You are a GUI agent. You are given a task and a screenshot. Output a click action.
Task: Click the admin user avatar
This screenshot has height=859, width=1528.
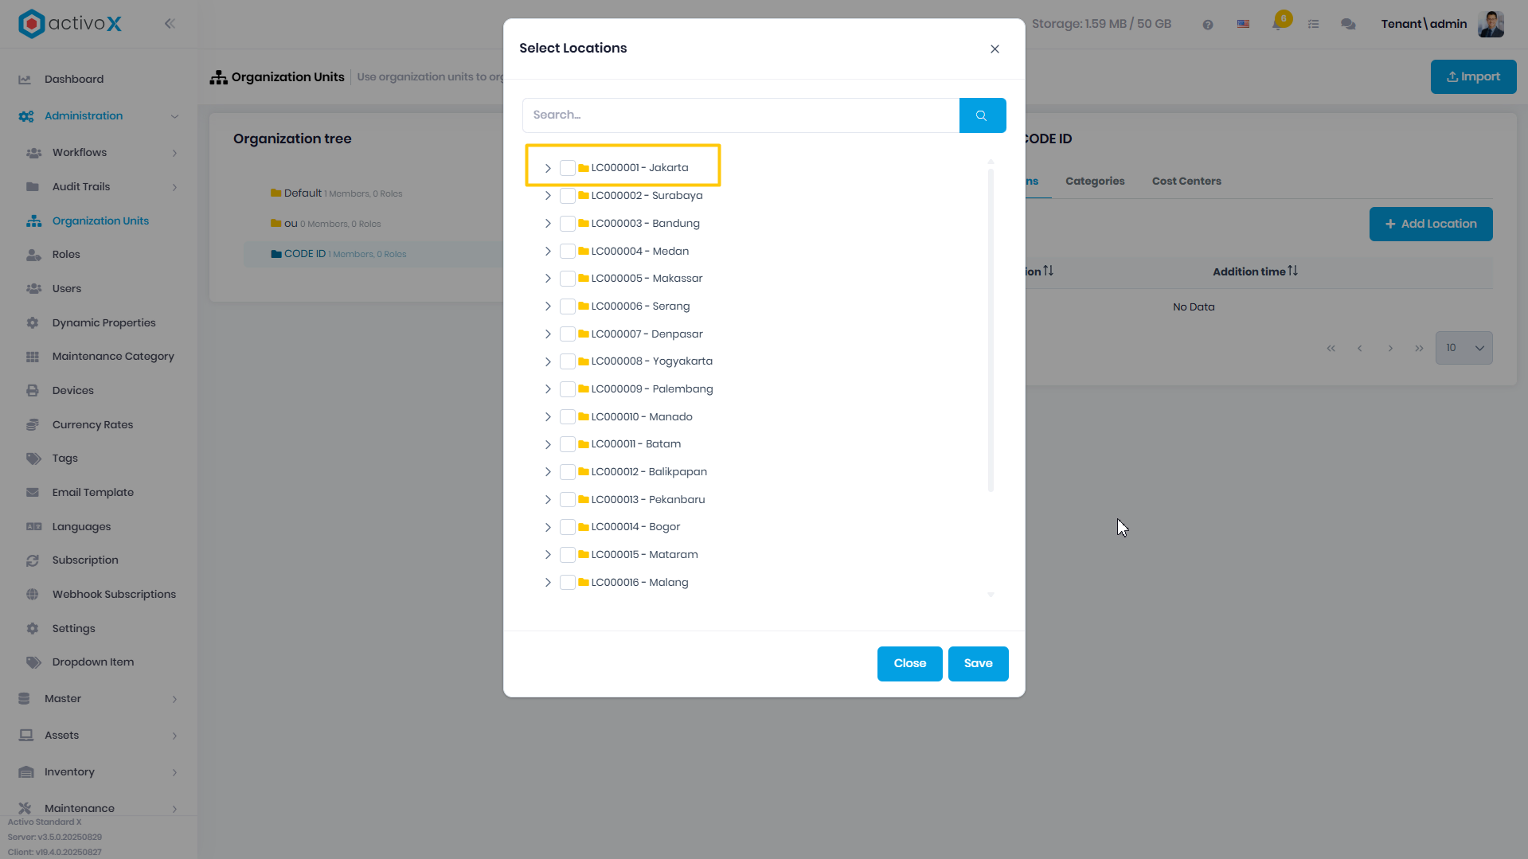pos(1491,24)
